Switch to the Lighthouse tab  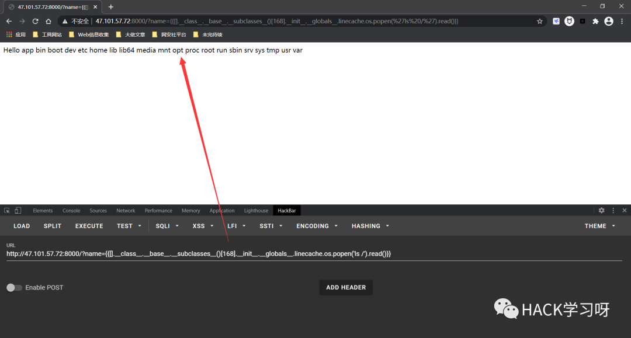(256, 211)
